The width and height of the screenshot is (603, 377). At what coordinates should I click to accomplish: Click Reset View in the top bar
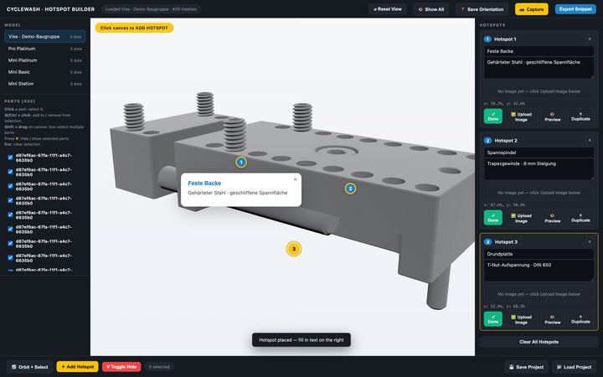click(388, 9)
